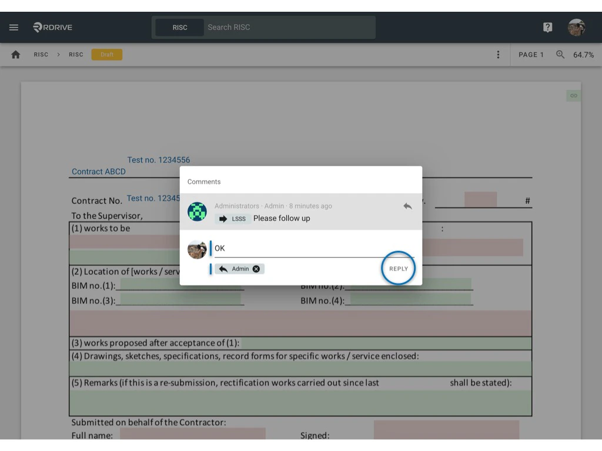Click the LSSS forward tag
This screenshot has height=451, width=602.
pyautogui.click(x=233, y=218)
